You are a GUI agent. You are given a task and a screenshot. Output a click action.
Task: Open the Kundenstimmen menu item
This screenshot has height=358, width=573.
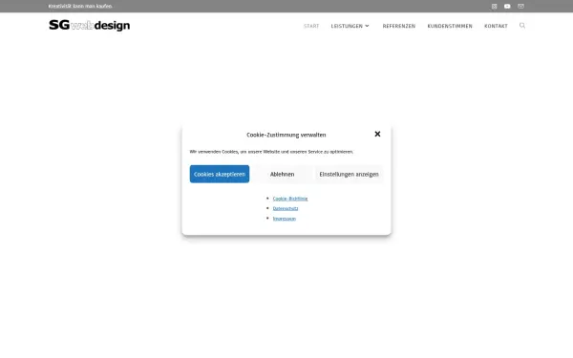450,26
